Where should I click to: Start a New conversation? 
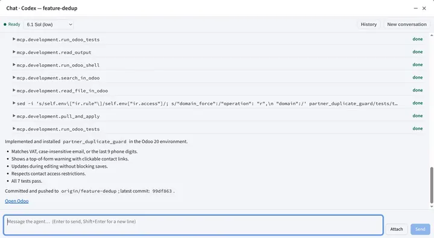click(x=407, y=24)
